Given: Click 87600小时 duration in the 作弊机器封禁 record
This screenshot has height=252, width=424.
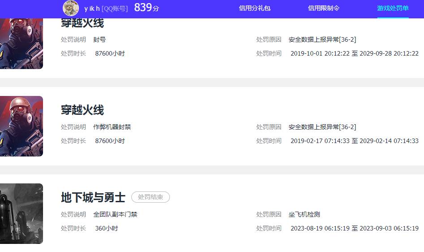Looking at the screenshot, I should point(110,141).
